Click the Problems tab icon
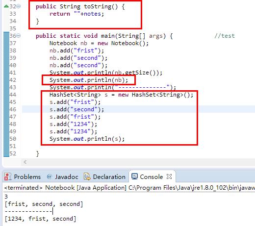Viewport: 255px width, 226px height. [7, 177]
